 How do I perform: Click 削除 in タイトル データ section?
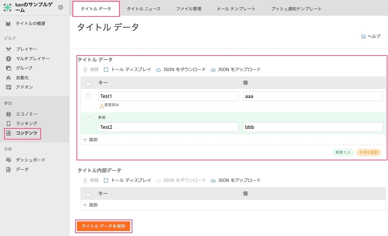pyautogui.click(x=91, y=70)
